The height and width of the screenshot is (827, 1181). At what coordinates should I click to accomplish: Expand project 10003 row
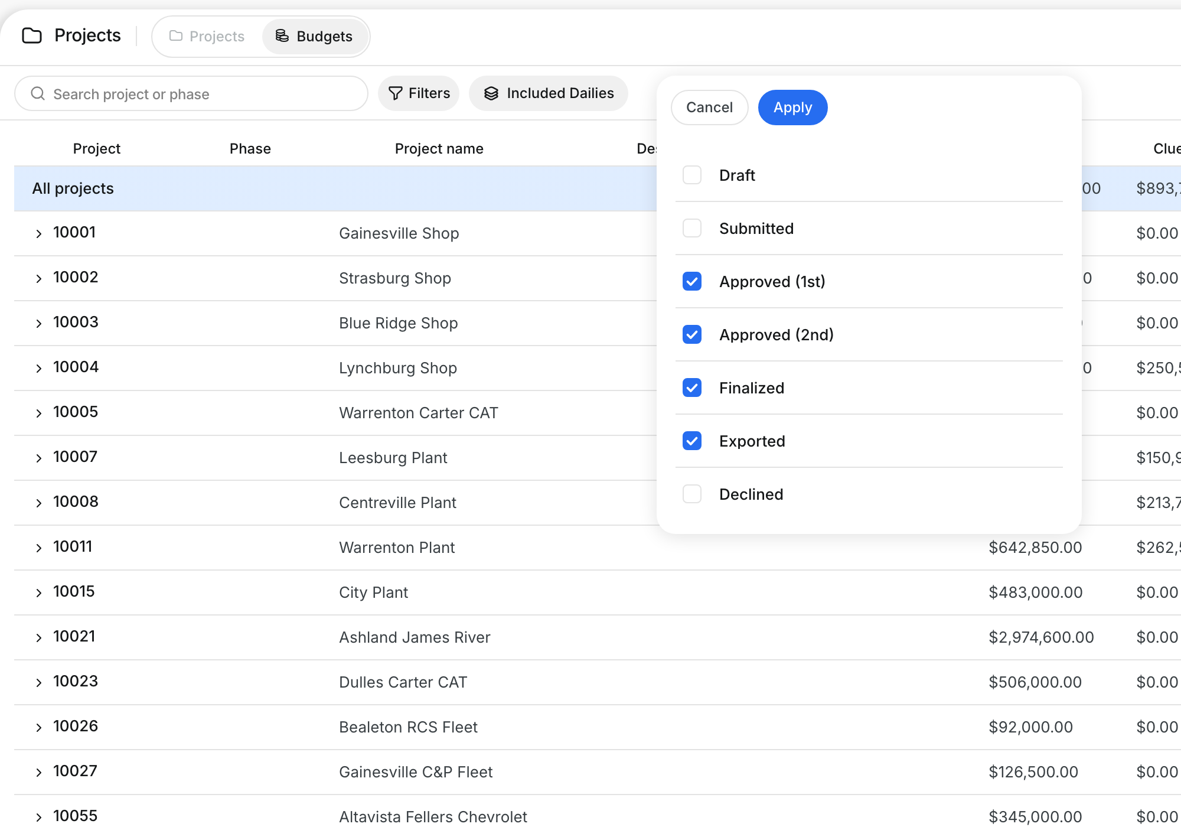click(39, 324)
